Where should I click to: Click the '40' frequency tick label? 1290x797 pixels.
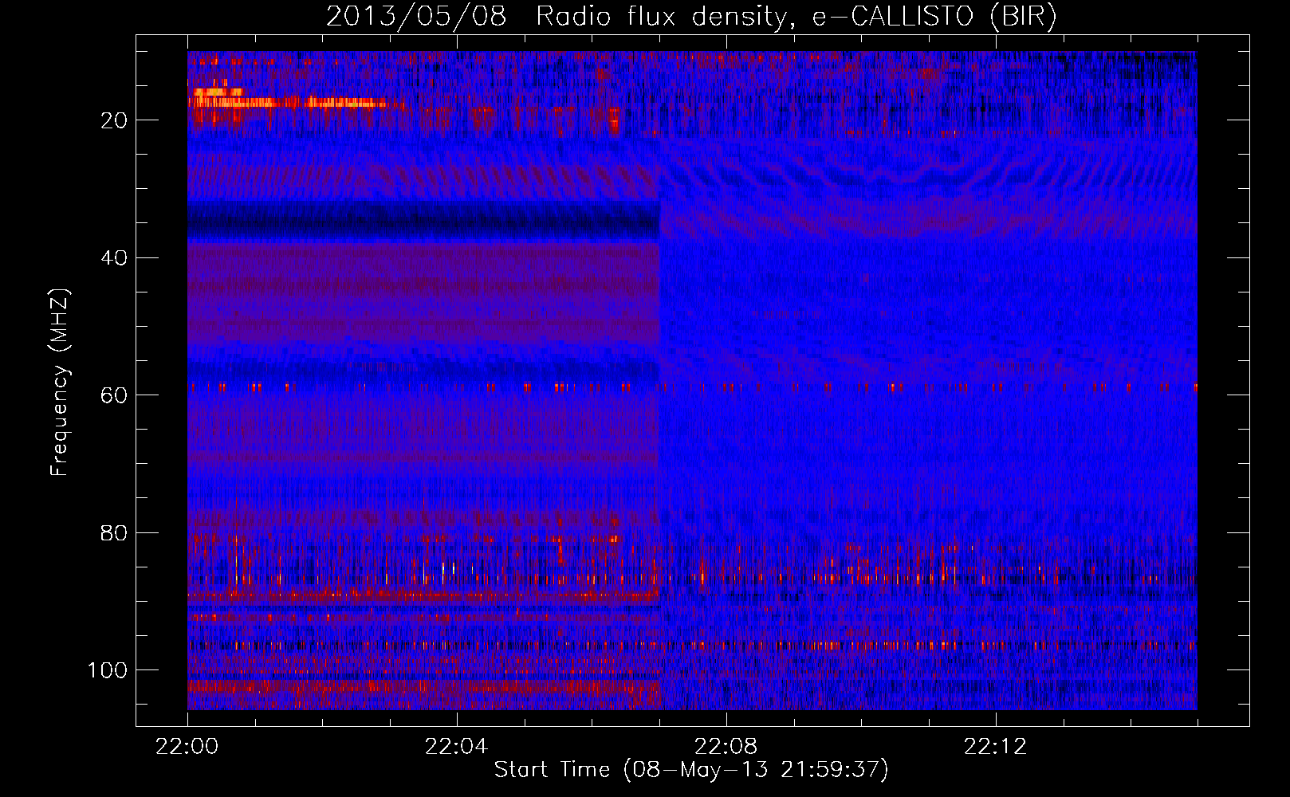click(x=115, y=258)
